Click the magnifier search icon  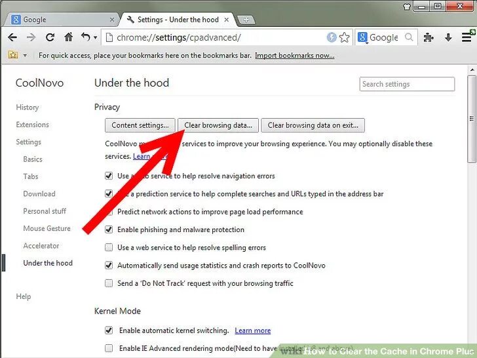[409, 37]
